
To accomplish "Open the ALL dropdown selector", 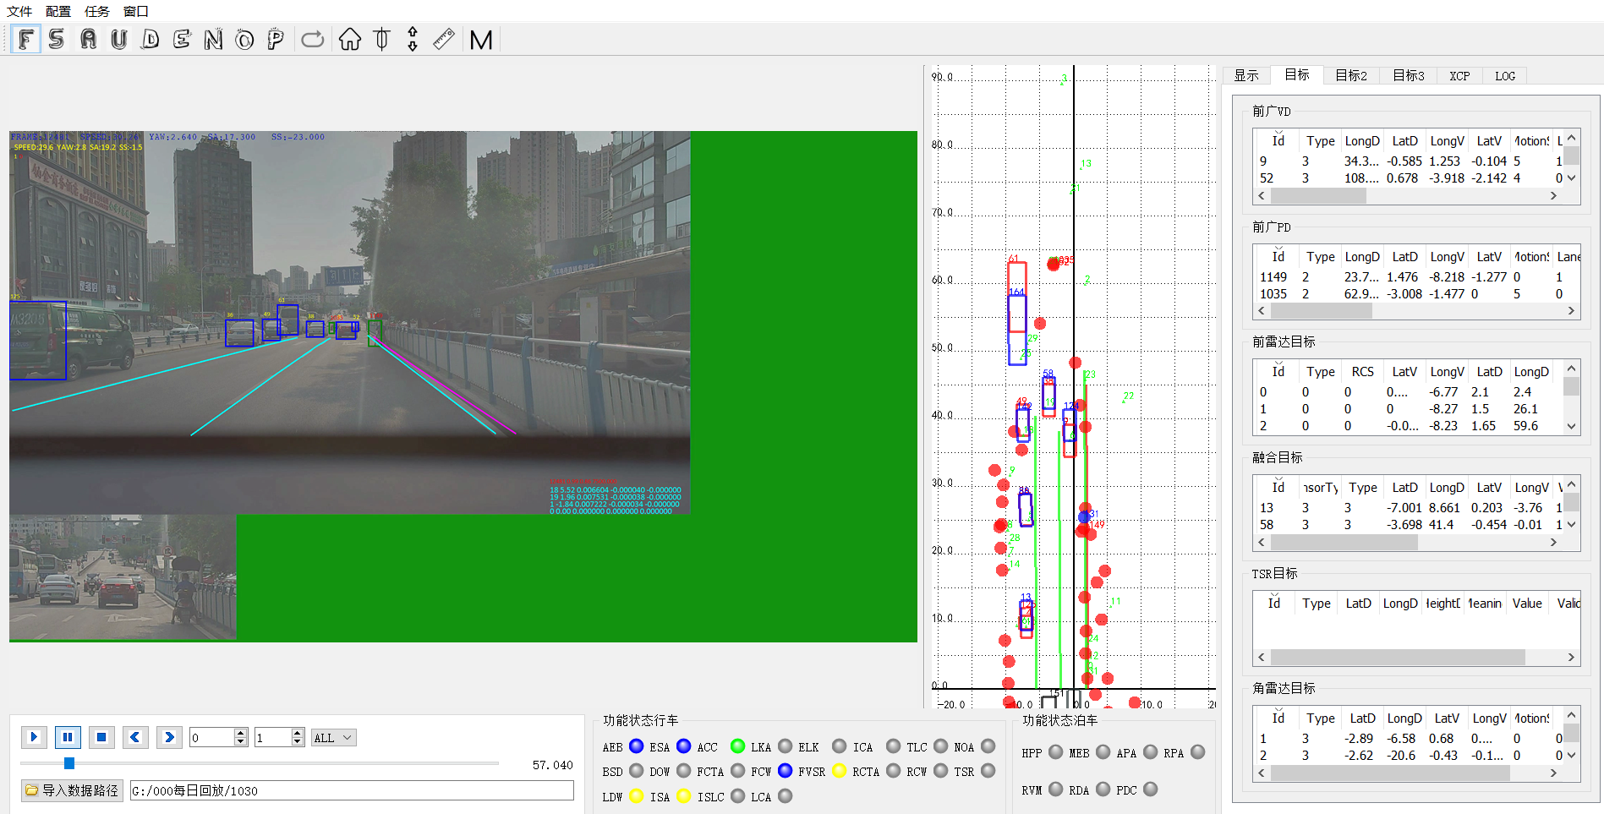I will click(x=334, y=738).
